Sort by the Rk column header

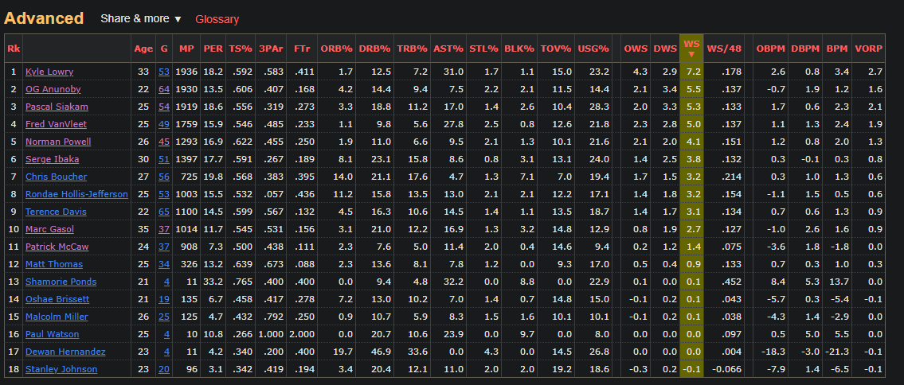[14, 49]
